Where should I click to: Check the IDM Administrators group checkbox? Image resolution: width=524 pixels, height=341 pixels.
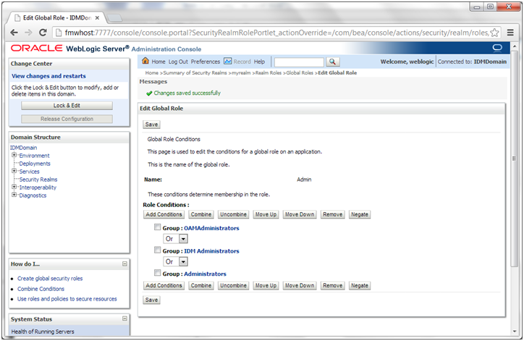pos(157,250)
